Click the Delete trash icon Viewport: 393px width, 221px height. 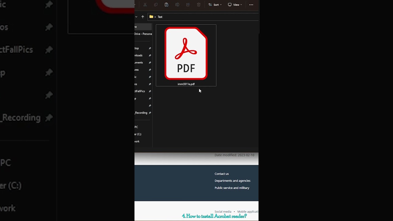point(199,5)
